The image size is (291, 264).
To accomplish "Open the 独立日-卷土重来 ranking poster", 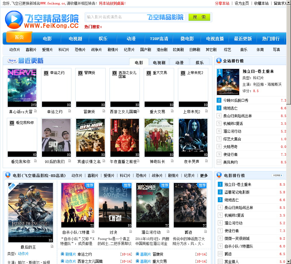I will [228, 82].
